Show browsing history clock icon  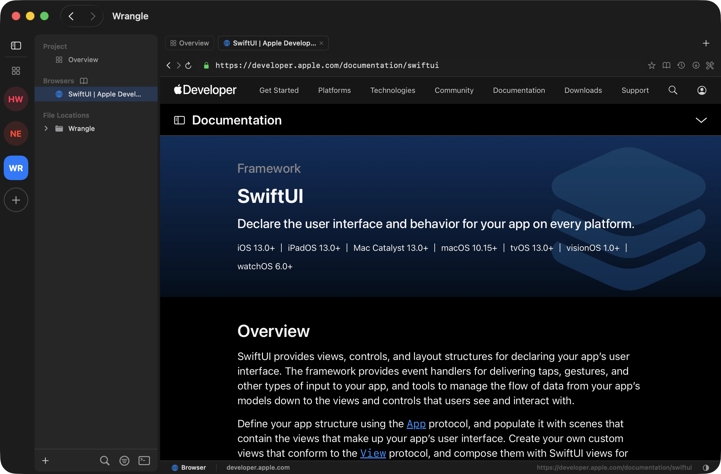(x=681, y=65)
